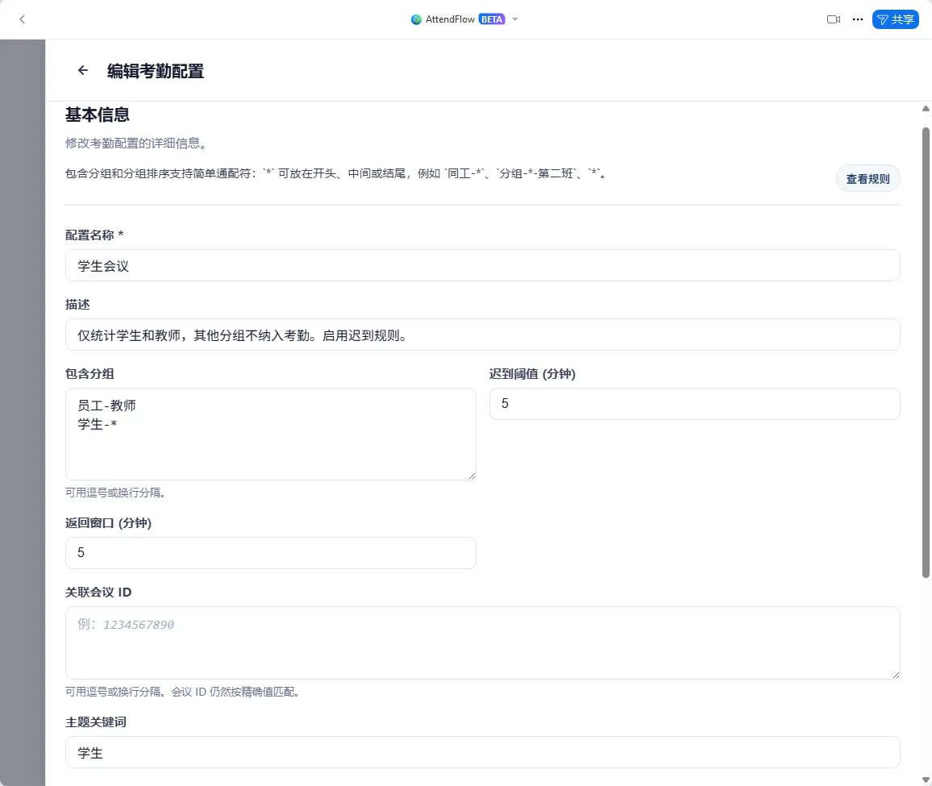Go back using arrow beside 编辑考勤配置
932x786 pixels.
(82, 71)
